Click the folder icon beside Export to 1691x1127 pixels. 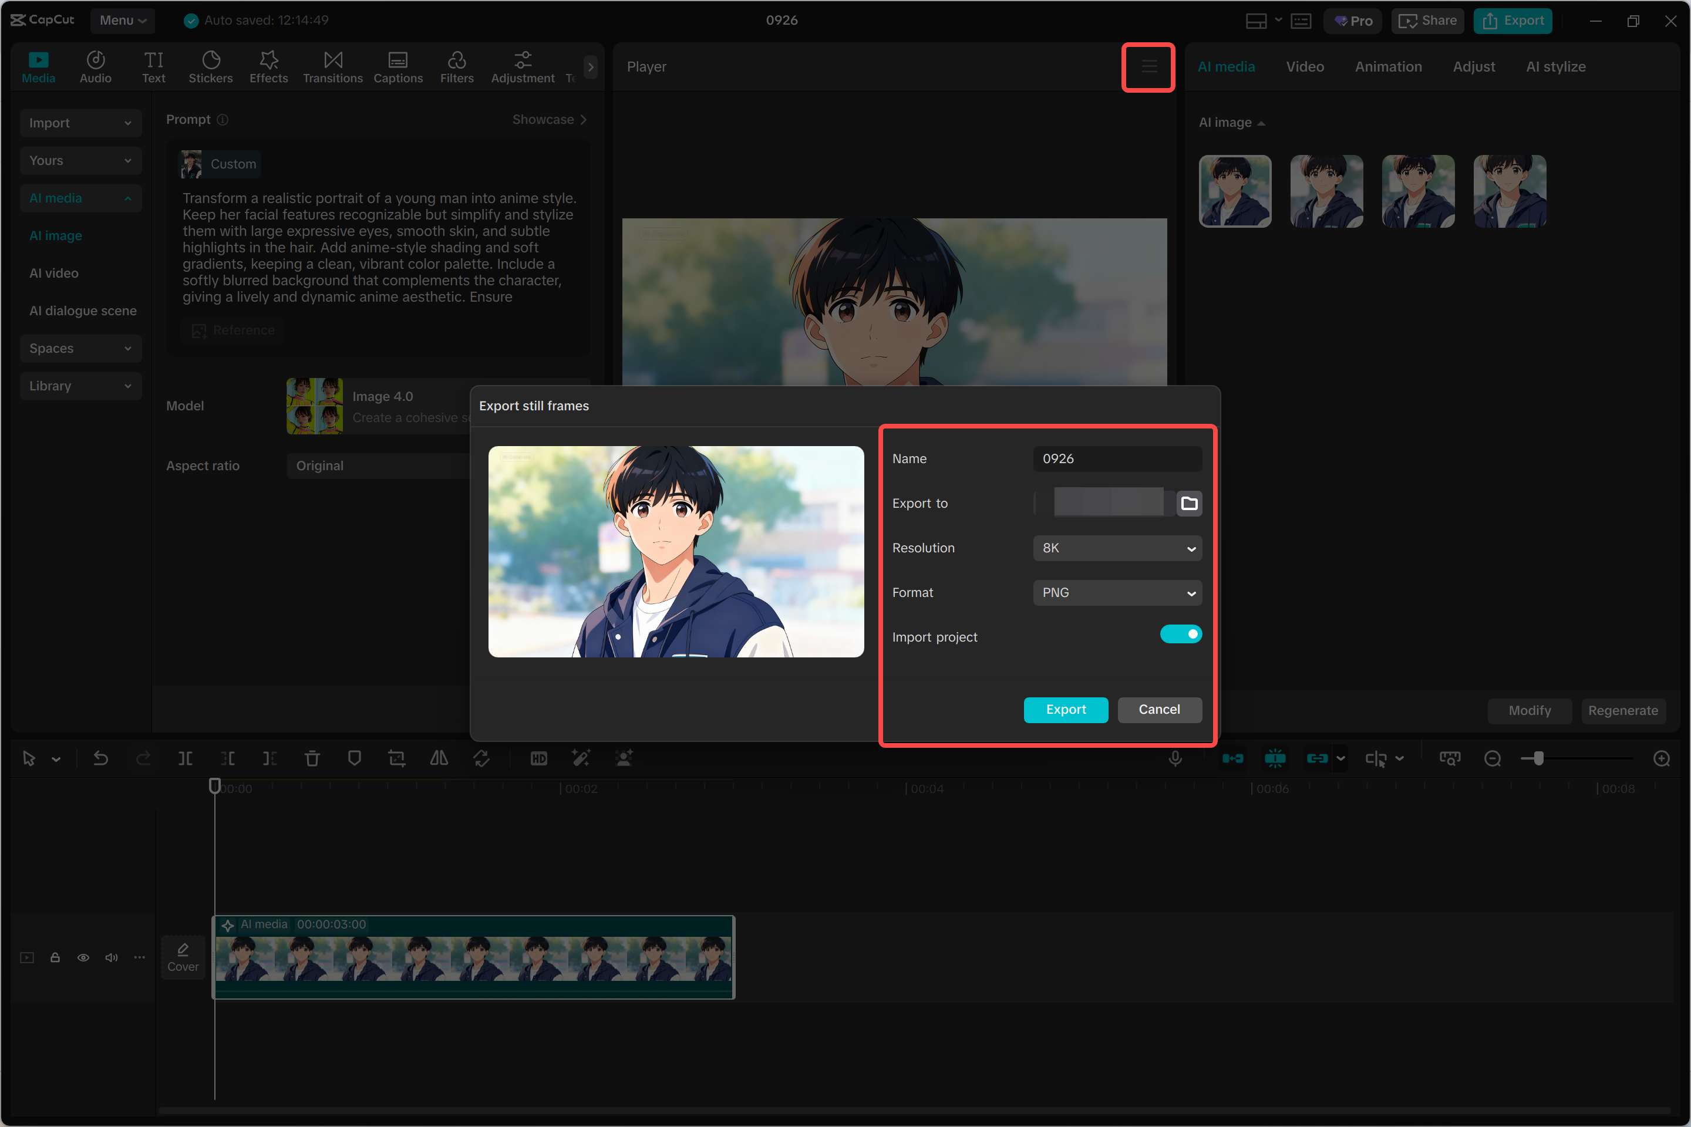[1188, 503]
